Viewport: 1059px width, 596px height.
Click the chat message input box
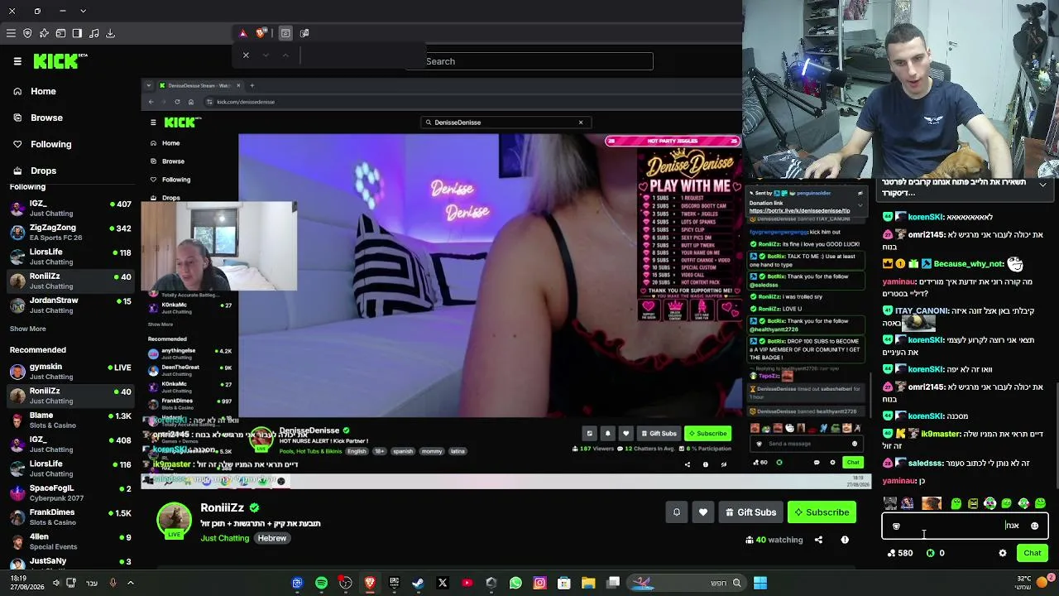point(965,526)
